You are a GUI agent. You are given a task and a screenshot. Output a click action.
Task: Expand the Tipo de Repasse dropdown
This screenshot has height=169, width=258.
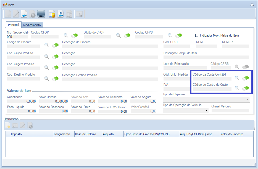click(x=247, y=99)
